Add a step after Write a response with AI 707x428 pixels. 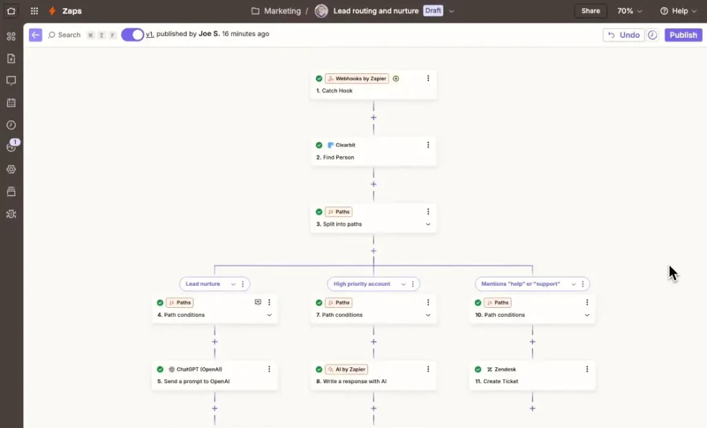(374, 409)
